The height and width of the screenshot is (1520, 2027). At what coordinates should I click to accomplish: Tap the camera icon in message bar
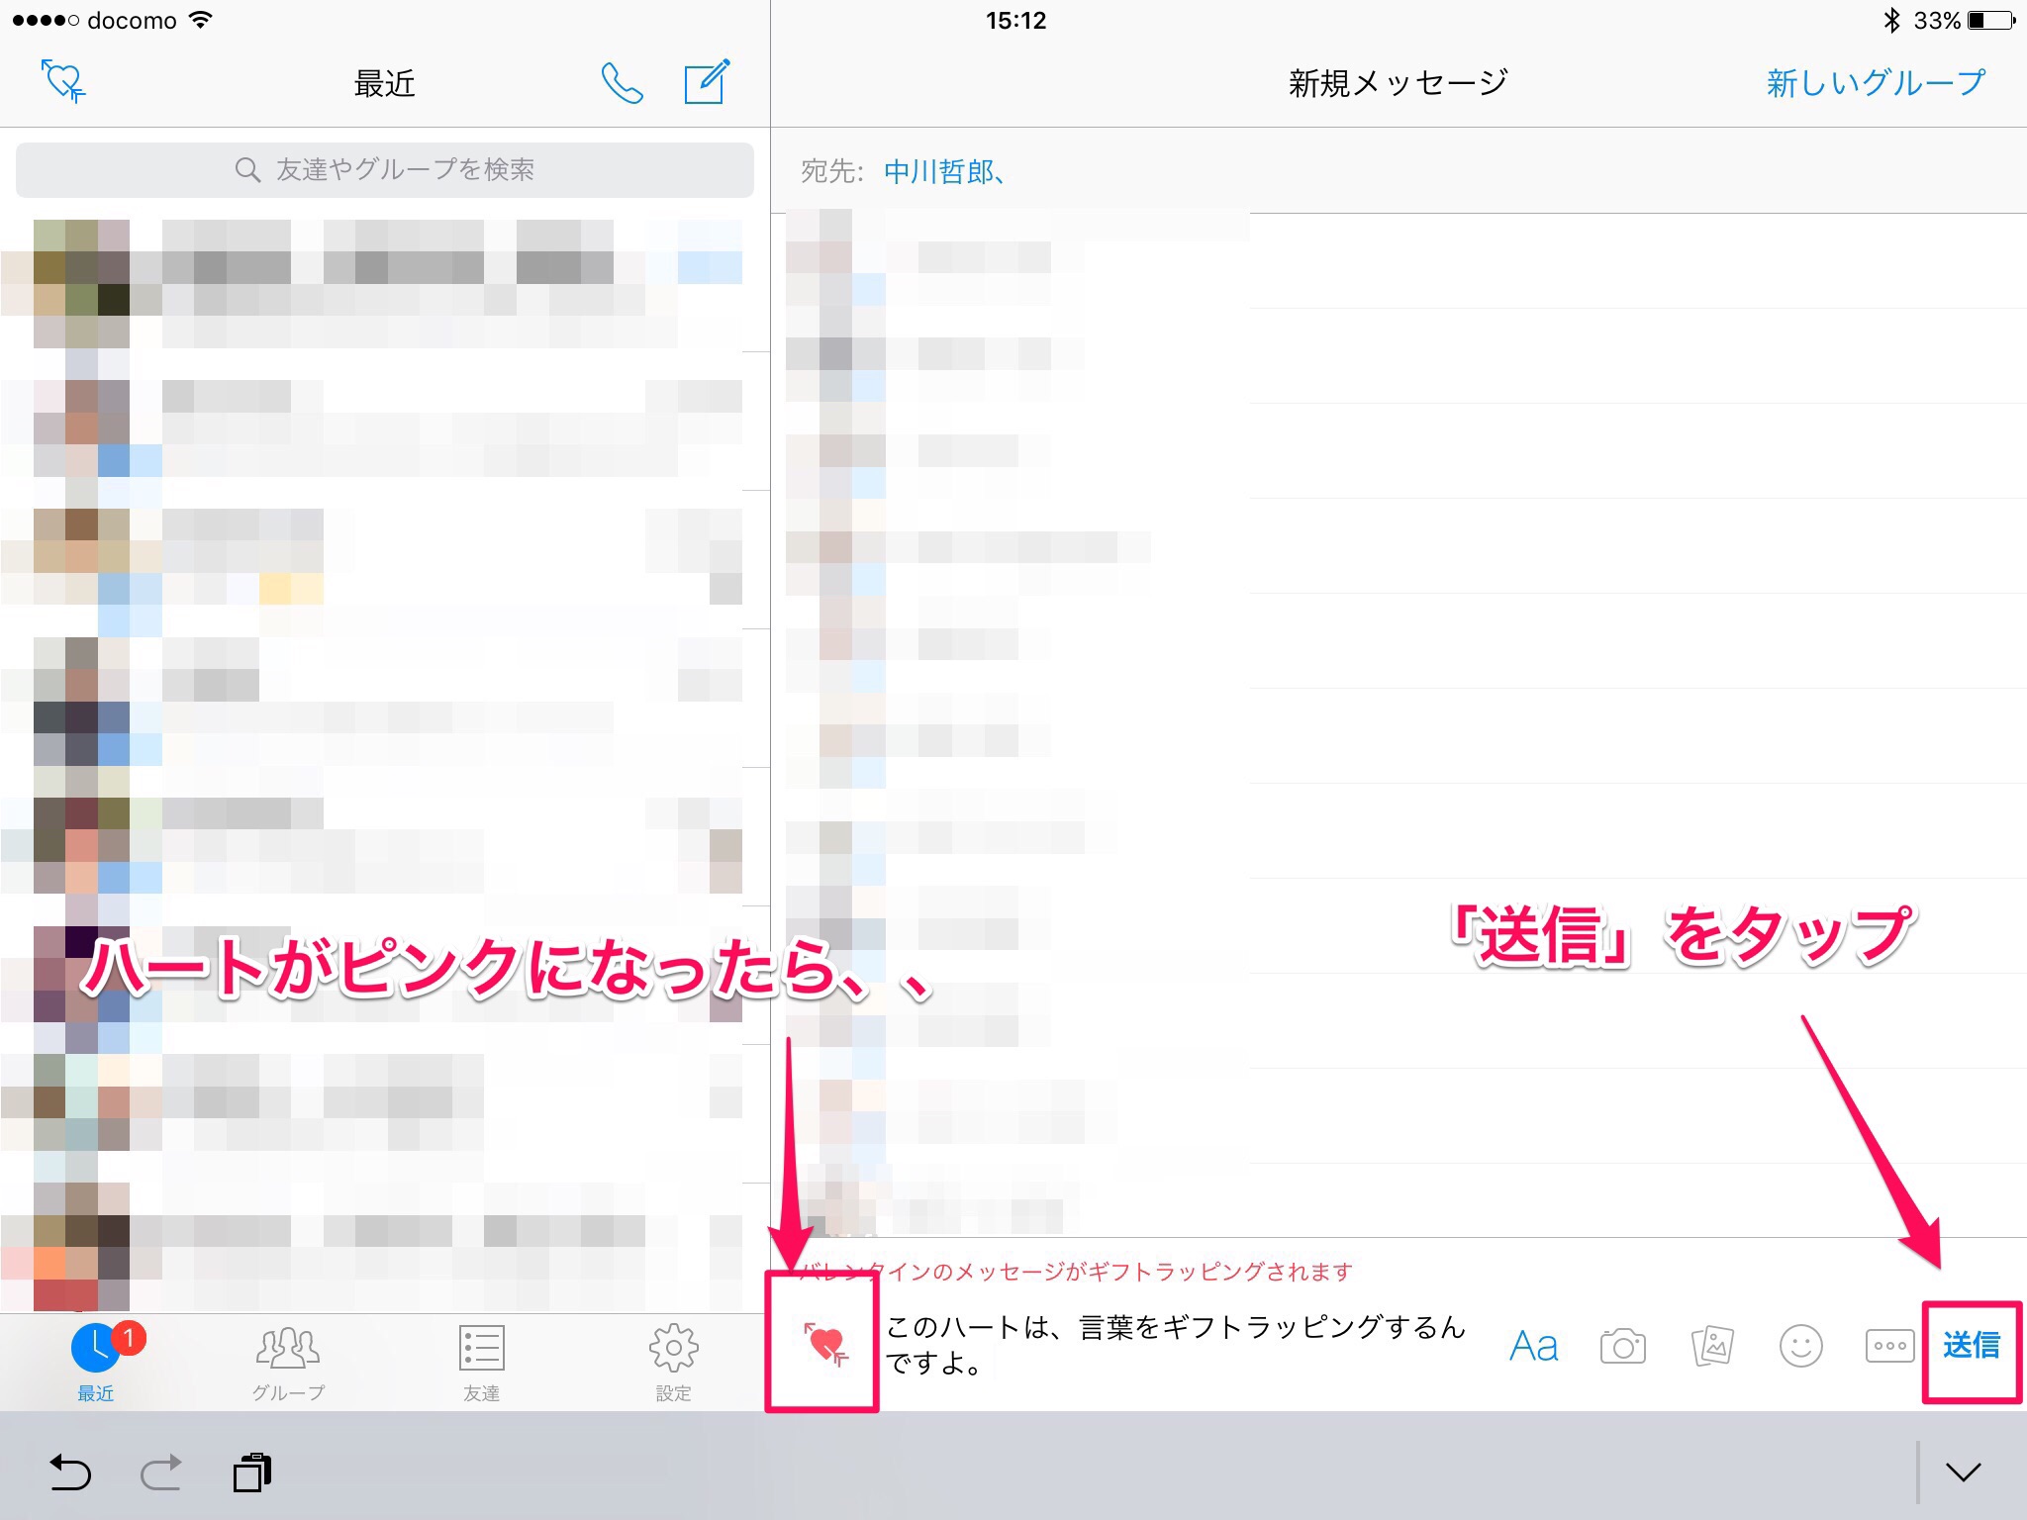tap(1622, 1347)
